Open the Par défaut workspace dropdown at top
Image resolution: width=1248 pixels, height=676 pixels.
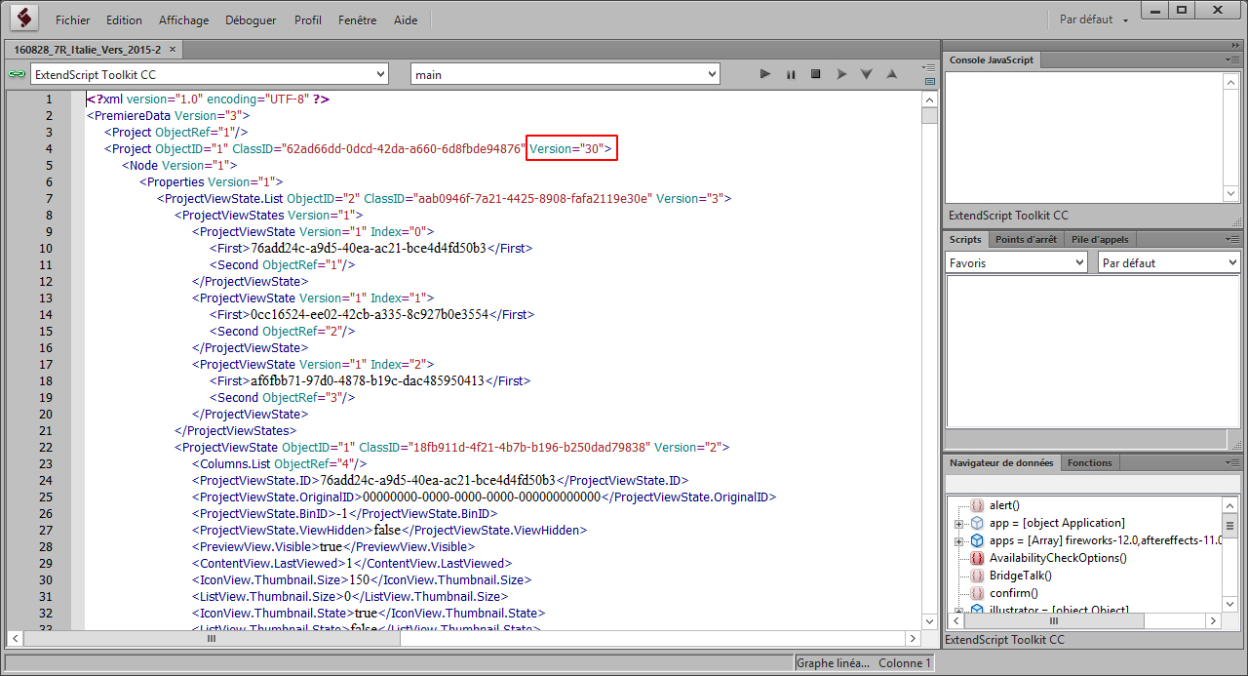[1094, 20]
